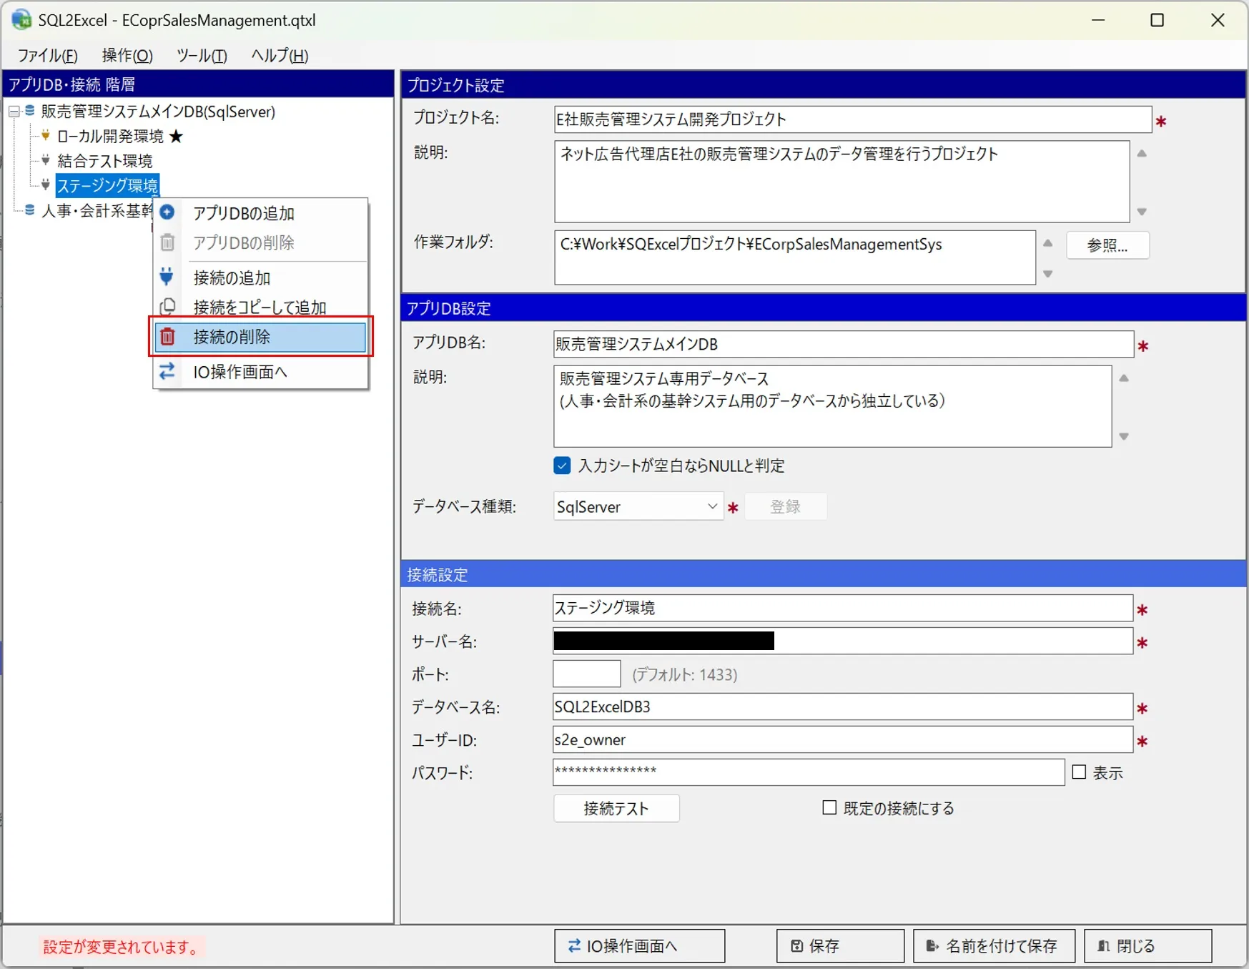Click the arrows icon beside IO操作画面へ in context menu
The height and width of the screenshot is (969, 1249).
[167, 371]
